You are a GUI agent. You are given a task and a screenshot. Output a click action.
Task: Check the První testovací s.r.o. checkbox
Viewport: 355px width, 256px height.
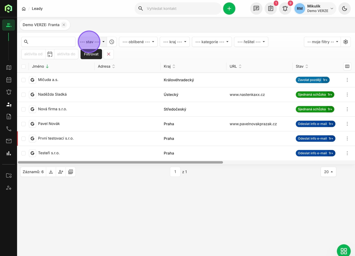pyautogui.click(x=23, y=139)
